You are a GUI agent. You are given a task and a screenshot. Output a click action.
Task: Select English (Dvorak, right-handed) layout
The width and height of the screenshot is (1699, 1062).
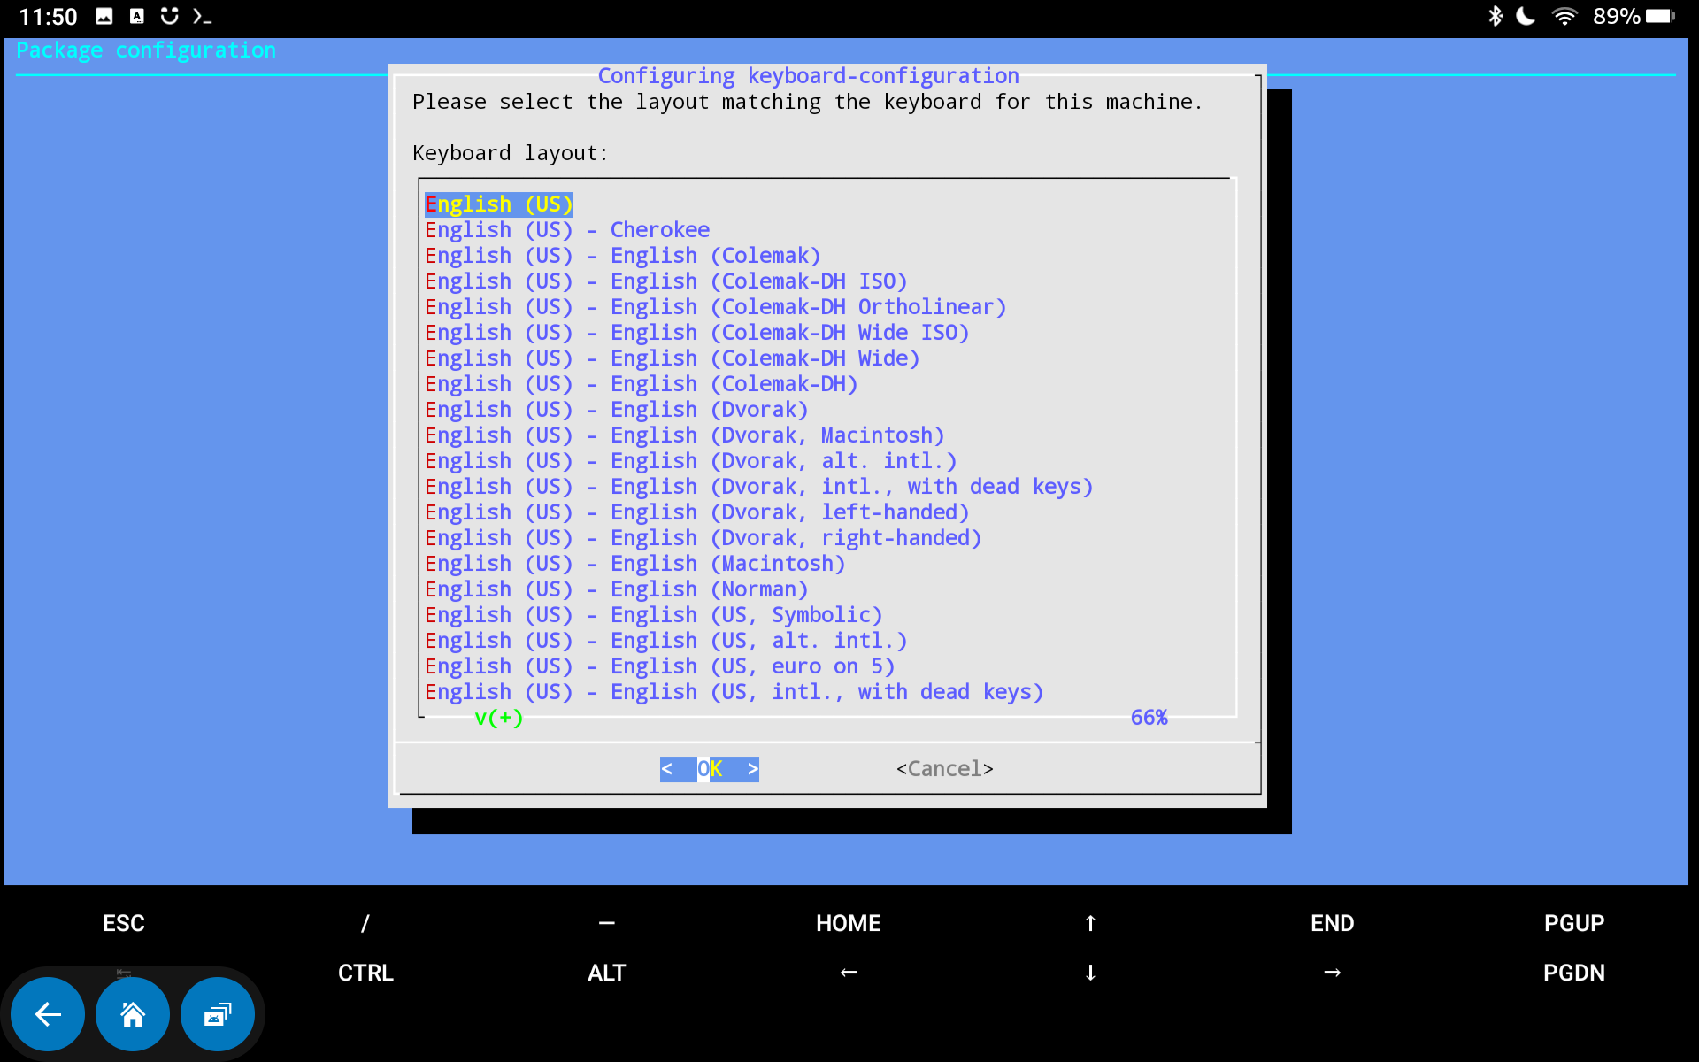tap(703, 538)
